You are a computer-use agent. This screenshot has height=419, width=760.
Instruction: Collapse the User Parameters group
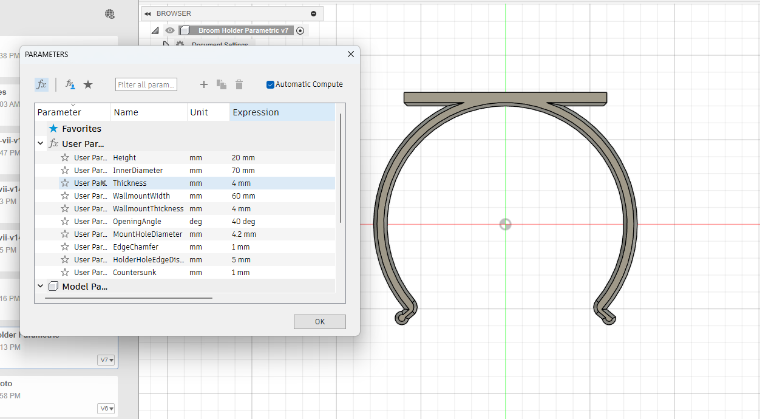(x=41, y=144)
